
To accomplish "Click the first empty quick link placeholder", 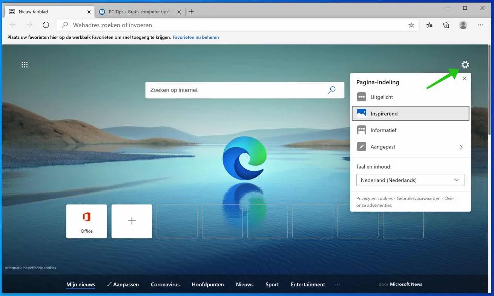I will 177,221.
